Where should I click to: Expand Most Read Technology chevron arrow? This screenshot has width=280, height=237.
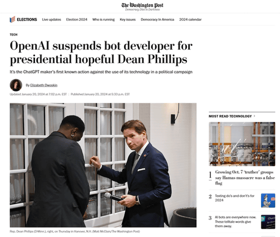pos(254,116)
